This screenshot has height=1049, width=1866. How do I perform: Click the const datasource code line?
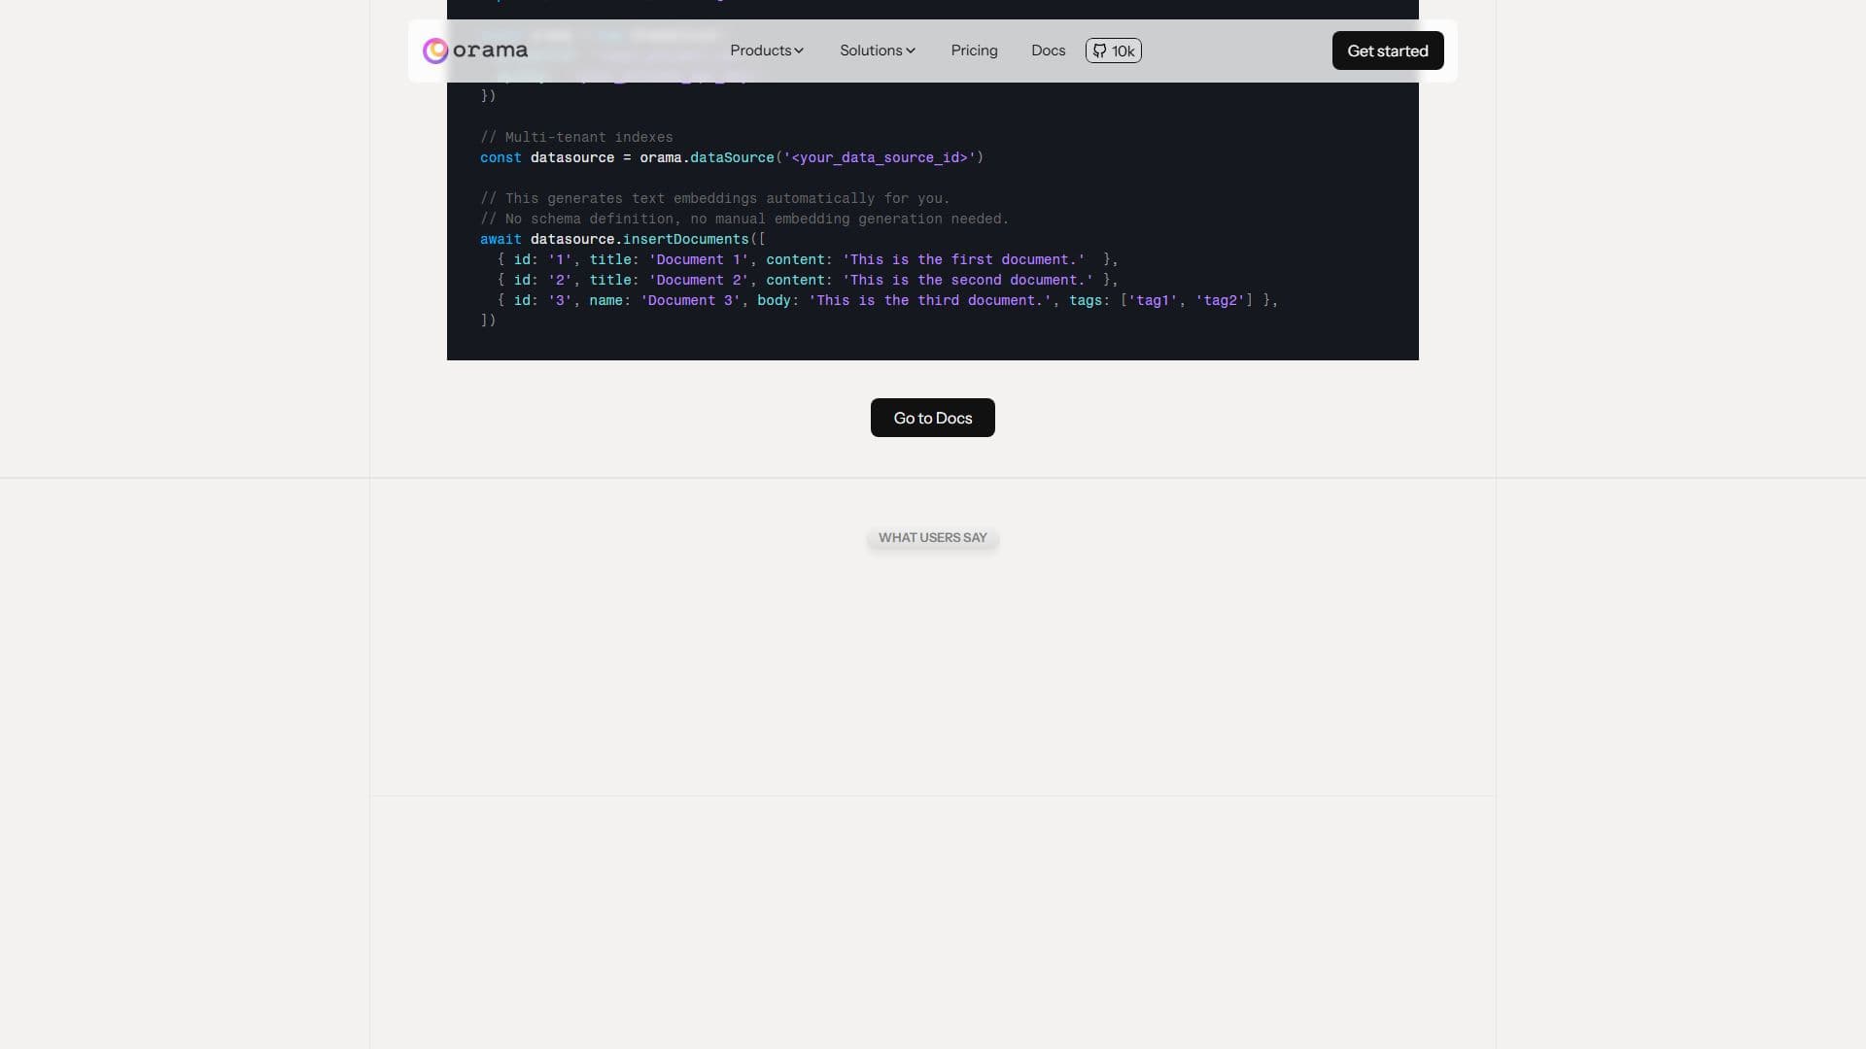732,157
